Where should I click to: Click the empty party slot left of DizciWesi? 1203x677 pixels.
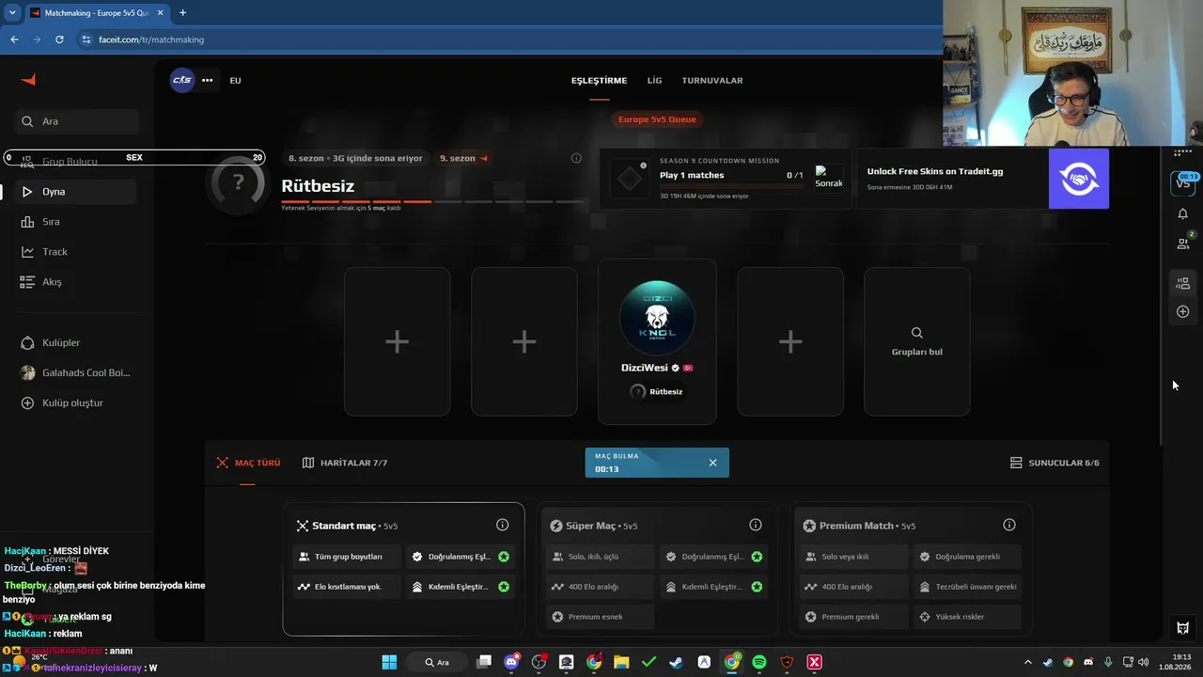pyautogui.click(x=524, y=341)
